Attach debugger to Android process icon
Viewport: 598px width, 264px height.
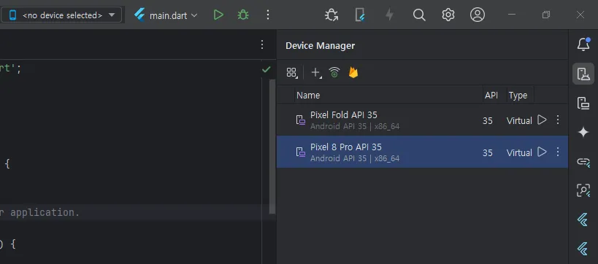(331, 15)
